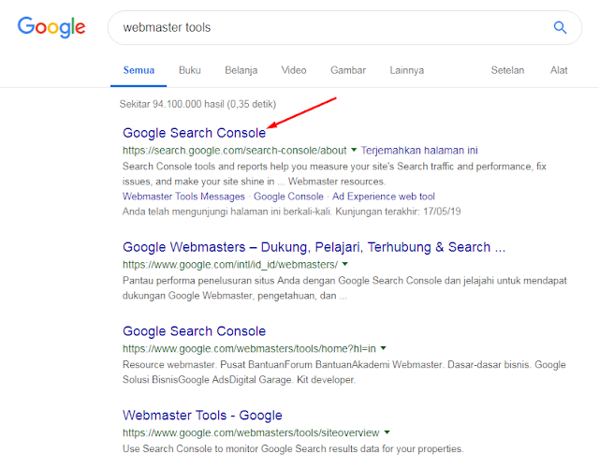Switch to the Buku tab
Screen dimensions: 599x468
189,70
